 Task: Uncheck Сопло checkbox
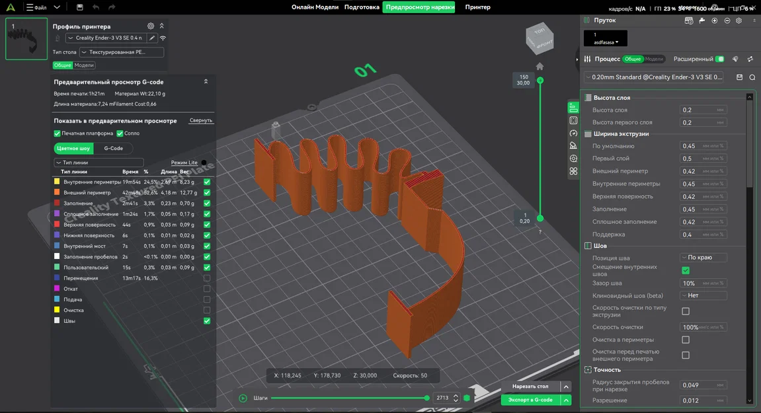click(120, 133)
